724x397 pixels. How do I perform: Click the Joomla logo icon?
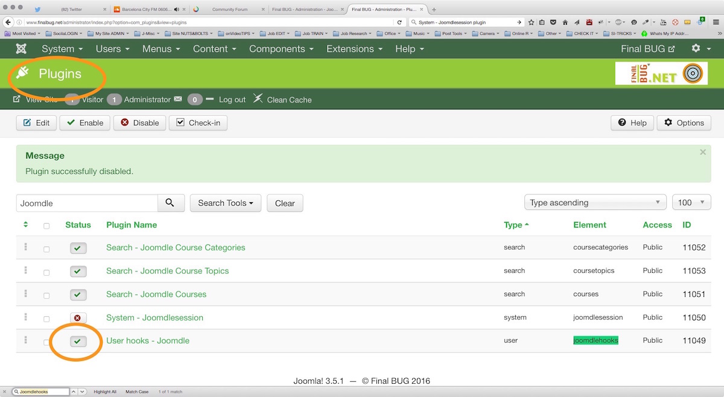click(21, 49)
